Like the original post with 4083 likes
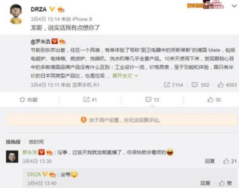 point(220,85)
